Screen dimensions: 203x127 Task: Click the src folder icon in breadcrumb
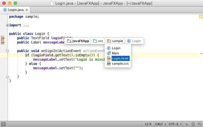click(x=95, y=41)
